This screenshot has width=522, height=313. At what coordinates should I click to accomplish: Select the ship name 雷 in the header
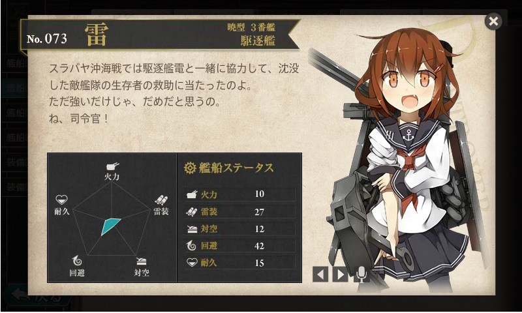[97, 35]
